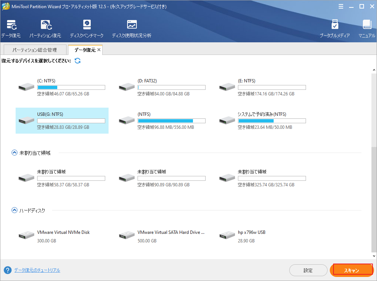This screenshot has height=281, width=377.
Task: Click 空き領域96.88 MB/556.00 MB text
Action: click(166, 127)
